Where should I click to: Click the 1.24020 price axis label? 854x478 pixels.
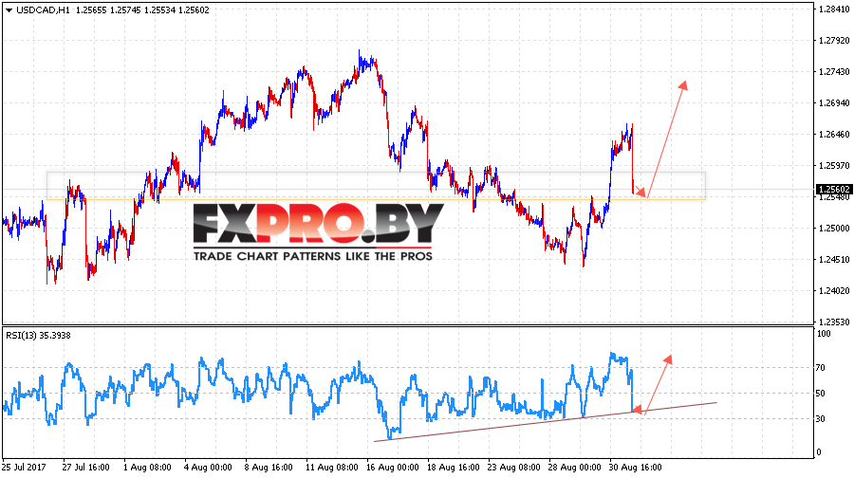click(x=834, y=291)
